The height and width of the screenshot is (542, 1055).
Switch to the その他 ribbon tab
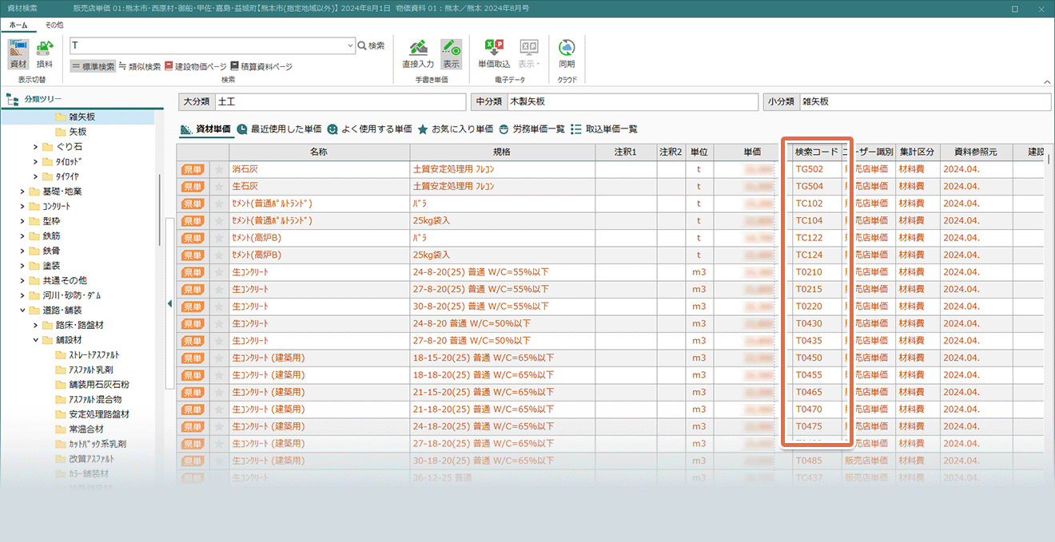(x=54, y=25)
